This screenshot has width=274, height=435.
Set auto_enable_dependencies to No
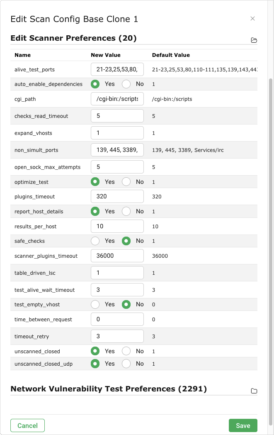[x=126, y=84]
